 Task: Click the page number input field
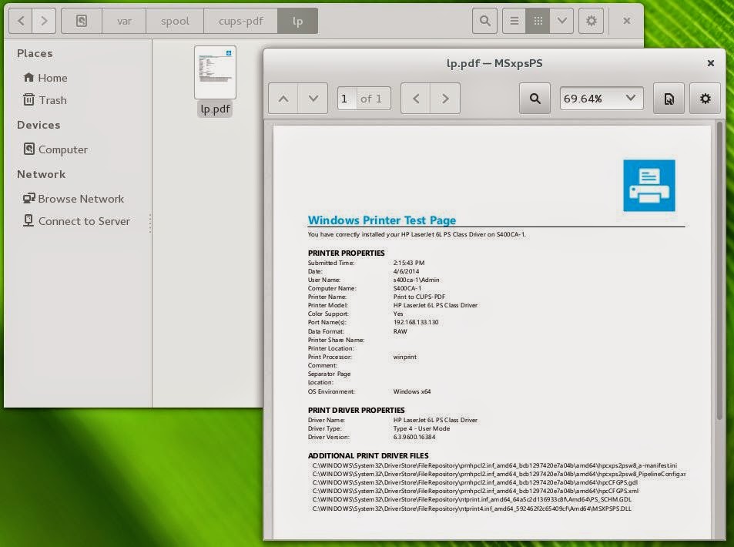pos(347,99)
